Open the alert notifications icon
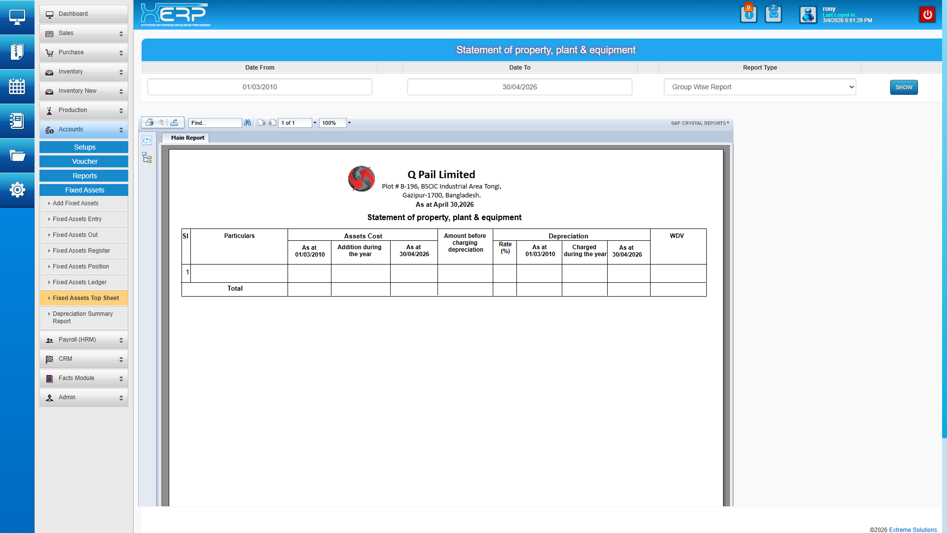Viewport: 947px width, 533px height. tap(748, 14)
